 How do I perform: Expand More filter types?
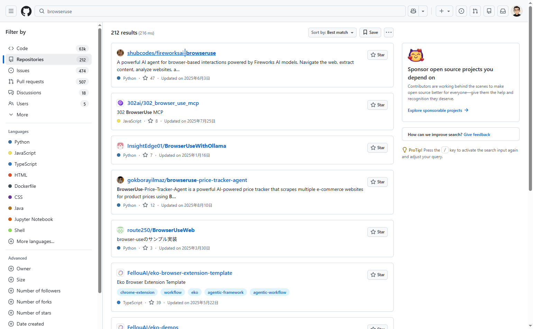tap(48, 115)
